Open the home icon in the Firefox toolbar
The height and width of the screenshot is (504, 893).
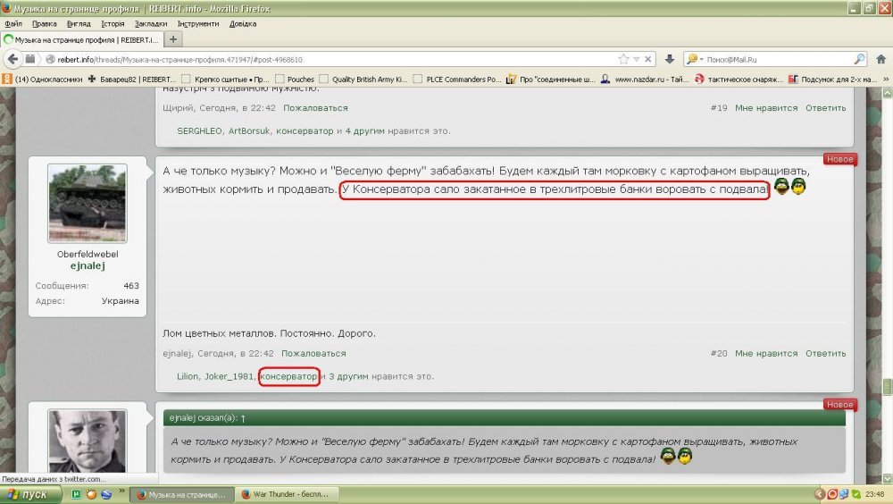point(880,59)
